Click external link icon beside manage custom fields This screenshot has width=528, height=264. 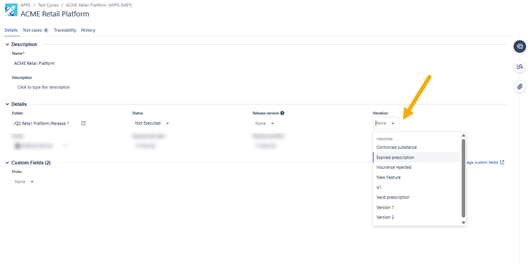point(502,162)
